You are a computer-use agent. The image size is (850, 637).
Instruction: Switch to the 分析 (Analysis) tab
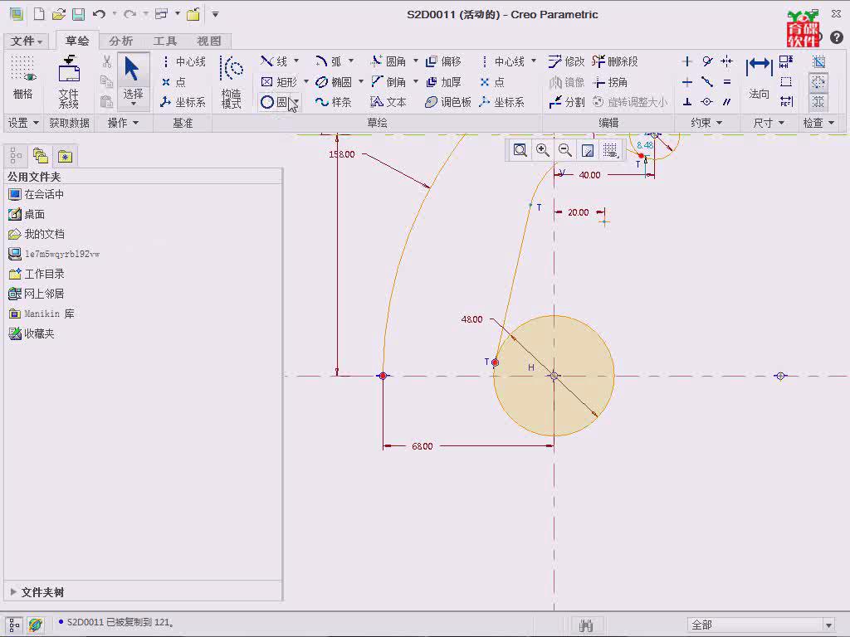(x=121, y=41)
